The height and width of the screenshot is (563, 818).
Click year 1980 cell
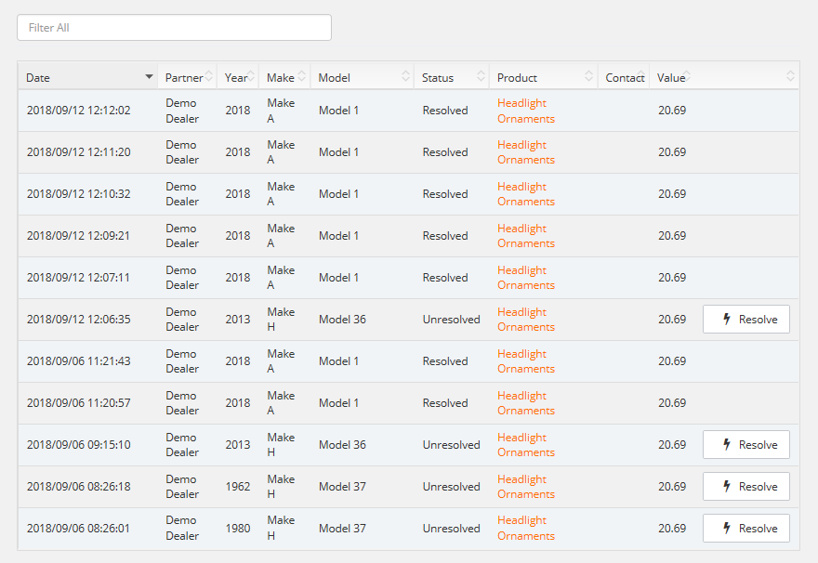(238, 528)
